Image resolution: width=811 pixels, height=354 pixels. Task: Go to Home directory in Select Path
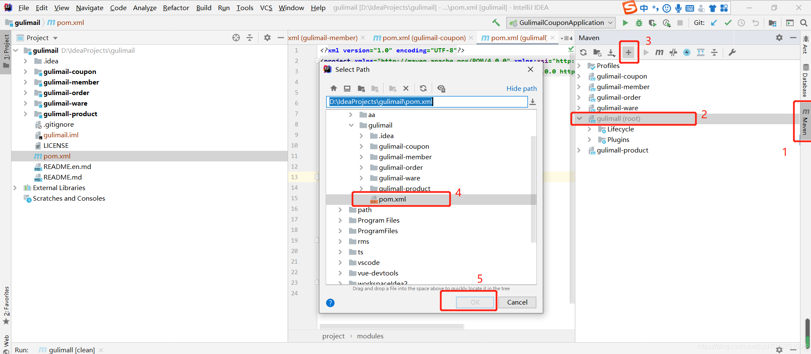[x=334, y=88]
